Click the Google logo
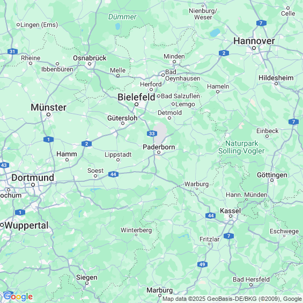The image size is (303, 303). point(18,297)
